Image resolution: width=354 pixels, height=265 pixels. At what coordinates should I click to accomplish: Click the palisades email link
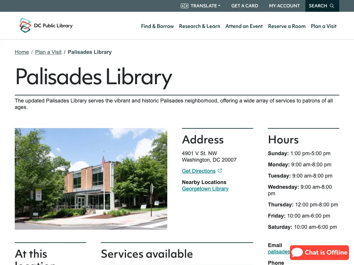(x=279, y=252)
